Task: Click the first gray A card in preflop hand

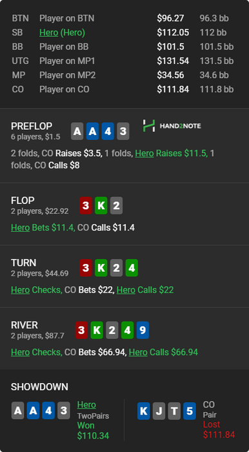Action: (x=77, y=131)
